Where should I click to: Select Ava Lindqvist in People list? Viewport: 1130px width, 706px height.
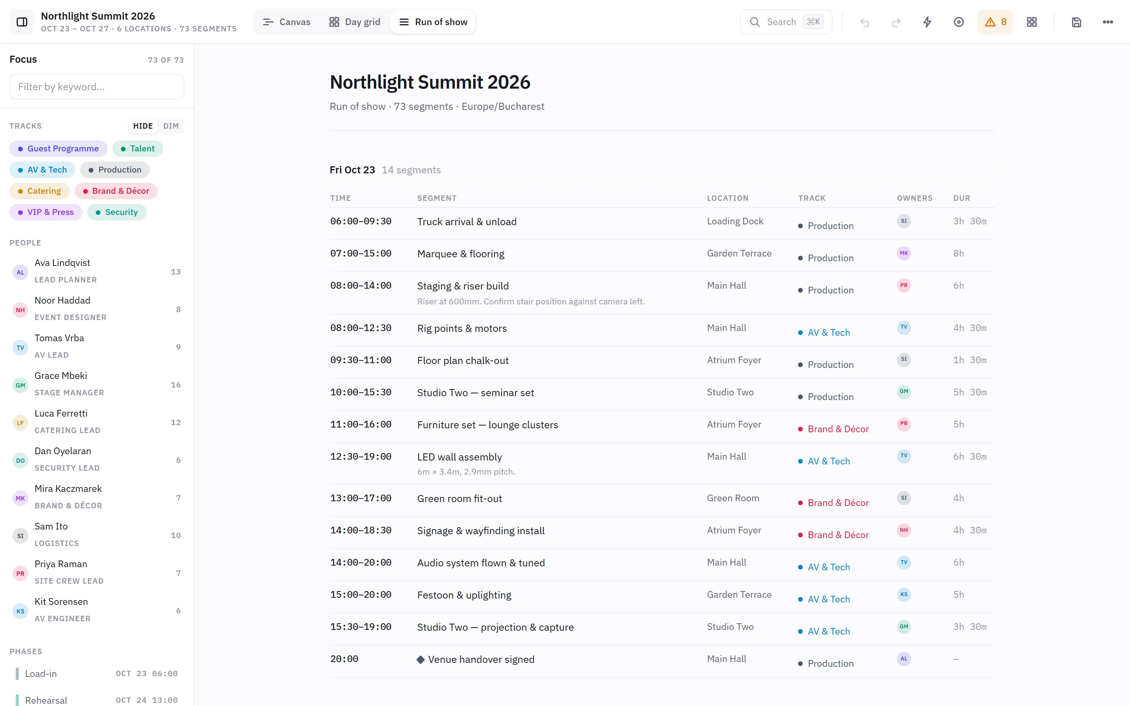[97, 272]
